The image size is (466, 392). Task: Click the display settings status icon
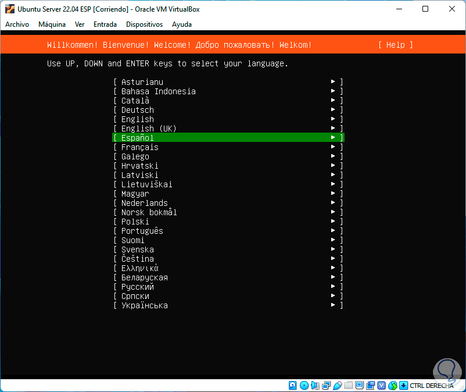tap(359, 386)
